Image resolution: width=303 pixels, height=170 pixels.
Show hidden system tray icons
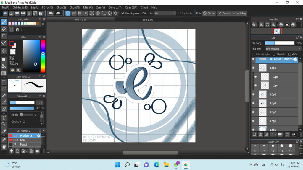(x=250, y=165)
